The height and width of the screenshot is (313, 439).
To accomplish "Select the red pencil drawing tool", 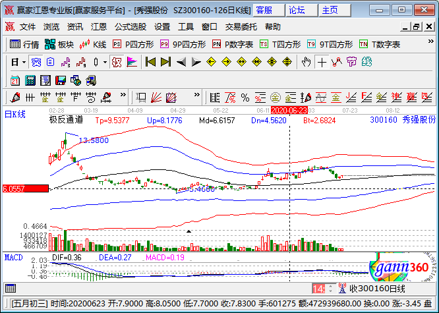I will pyautogui.click(x=15, y=98).
